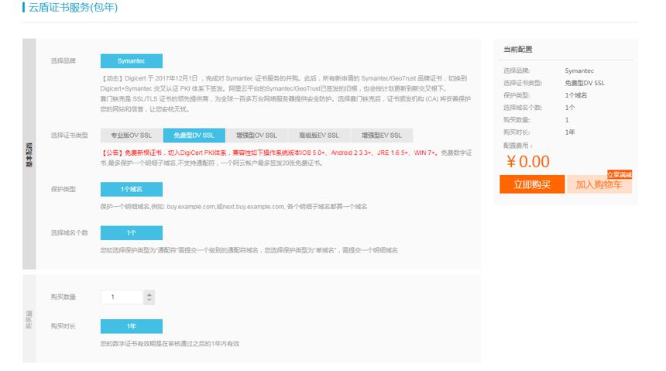
Task: Click the 云盾证书服务(包年) page heading
Action: tap(73, 7)
